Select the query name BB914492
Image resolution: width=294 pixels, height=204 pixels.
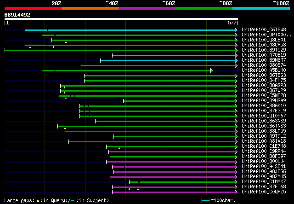17,15
